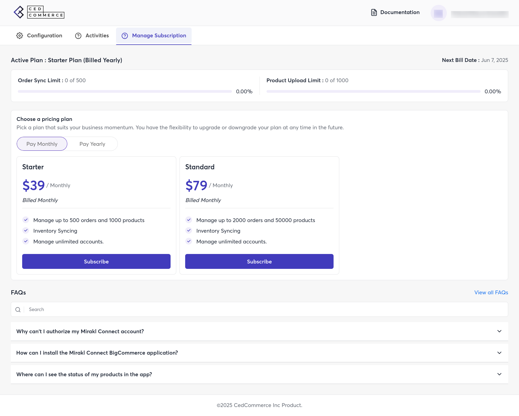Viewport: 519px width, 416px height.
Task: Expand the product status FAQ chevron
Action: pos(499,374)
